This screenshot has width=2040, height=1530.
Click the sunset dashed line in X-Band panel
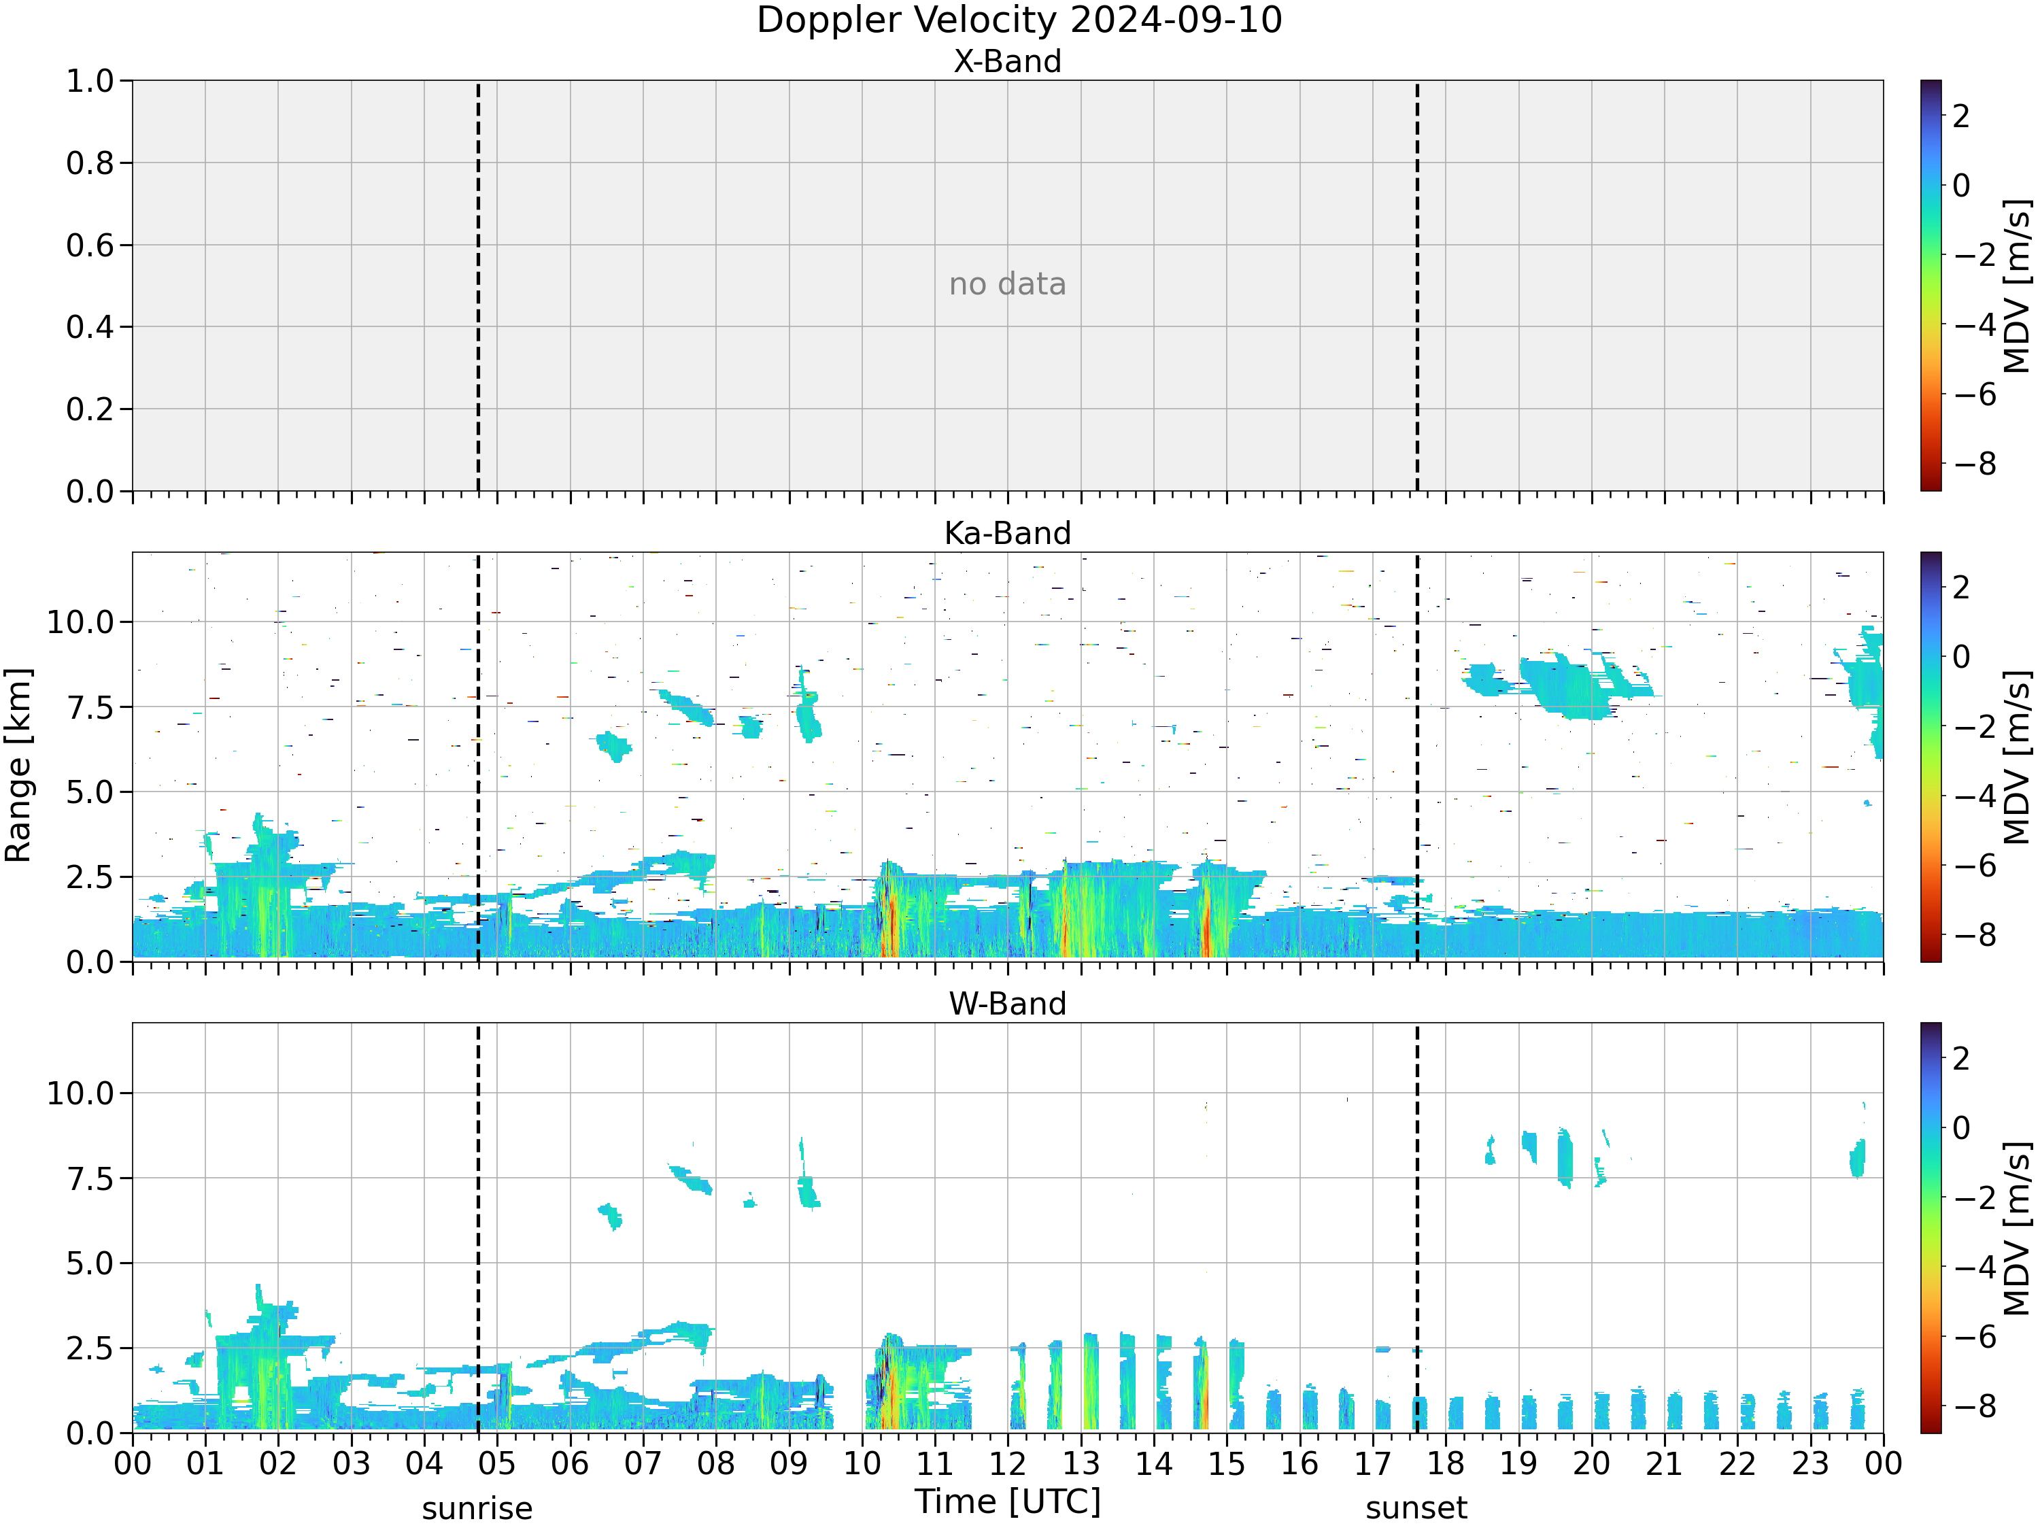coord(1416,285)
